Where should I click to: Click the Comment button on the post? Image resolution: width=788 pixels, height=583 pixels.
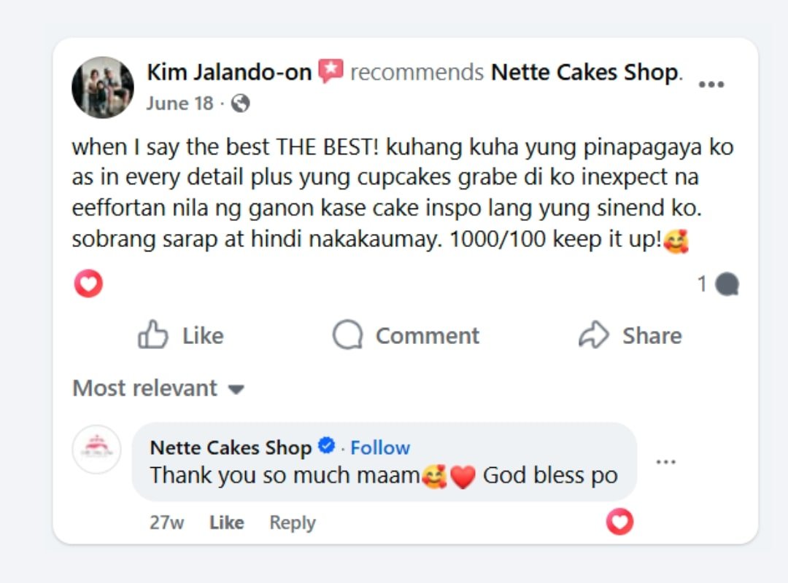point(406,335)
